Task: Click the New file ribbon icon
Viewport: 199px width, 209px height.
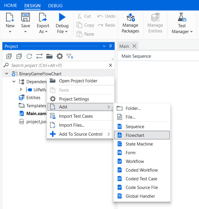Action: click(x=10, y=17)
